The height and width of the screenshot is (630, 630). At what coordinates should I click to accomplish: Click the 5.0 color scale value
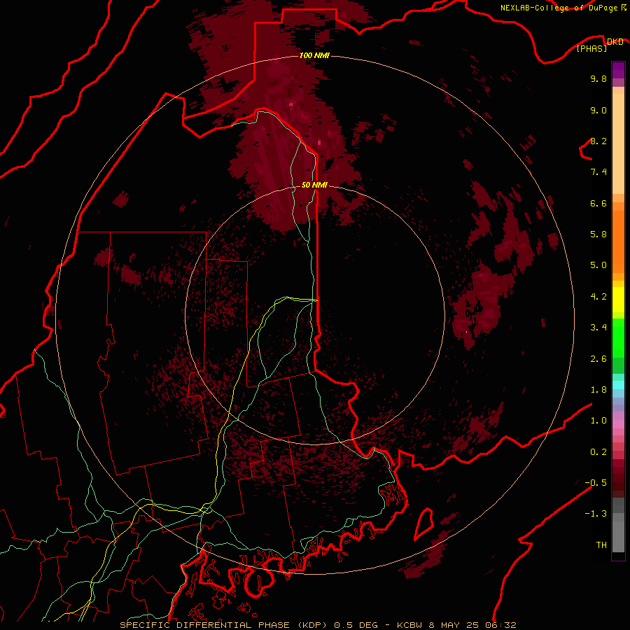(598, 265)
